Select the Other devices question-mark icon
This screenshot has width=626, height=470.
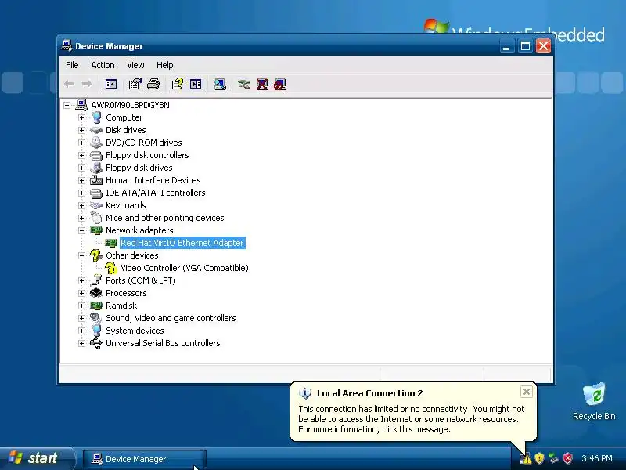tap(95, 255)
